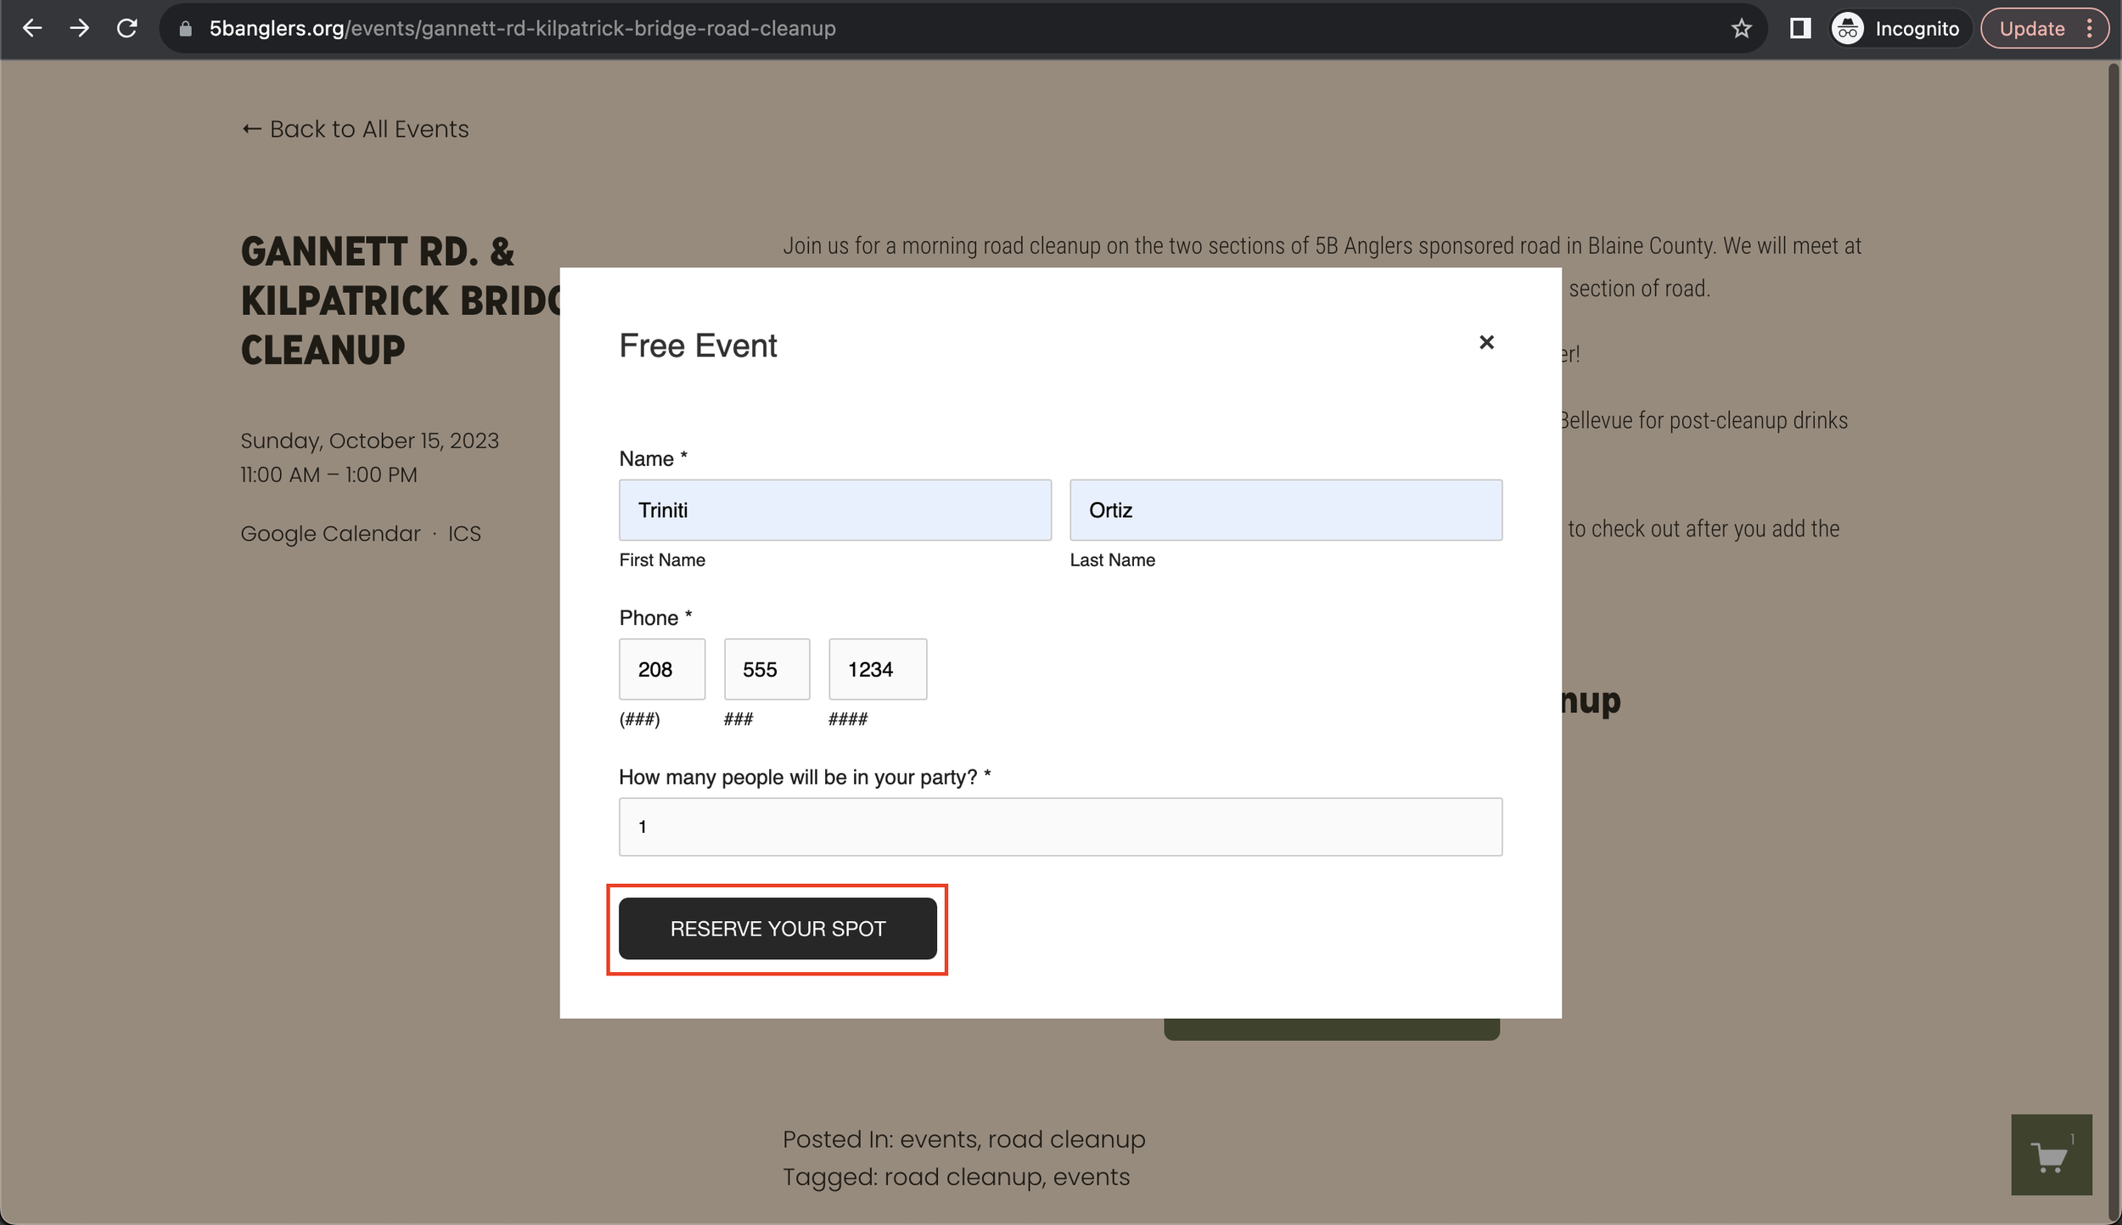Open the browser side panel icon
The width and height of the screenshot is (2122, 1225).
point(1799,29)
